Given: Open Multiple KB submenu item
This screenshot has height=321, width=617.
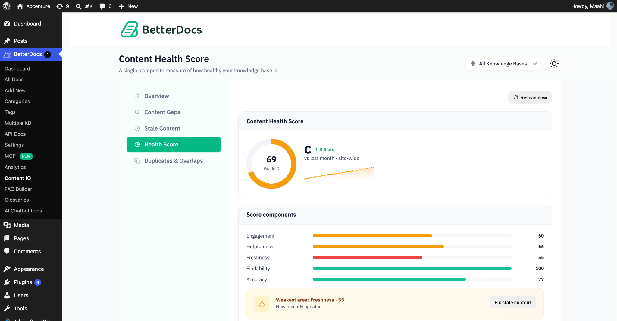Looking at the screenshot, I should coord(18,123).
